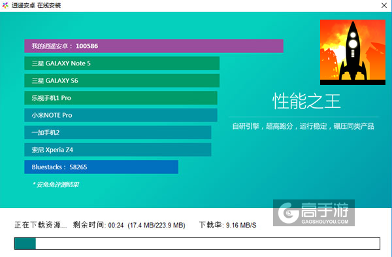Viewport: 392px width, 257px height.
Task: Click the 安兔兔评测结果 footnote
Action: coord(56,184)
